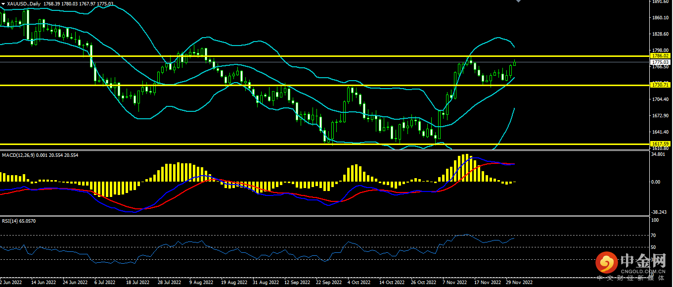The height and width of the screenshot is (287, 673).
Task: Click the 1860.10 level on price scale
Action: coord(660,18)
